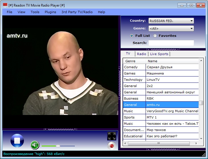The width and height of the screenshot is (208, 159).
Task: Click right arrow of horizontal scrollbar
Action: pyautogui.click(x=196, y=143)
